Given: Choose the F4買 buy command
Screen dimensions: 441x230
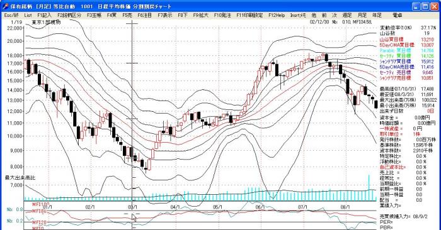Looking at the screenshot, I should tap(112, 15).
